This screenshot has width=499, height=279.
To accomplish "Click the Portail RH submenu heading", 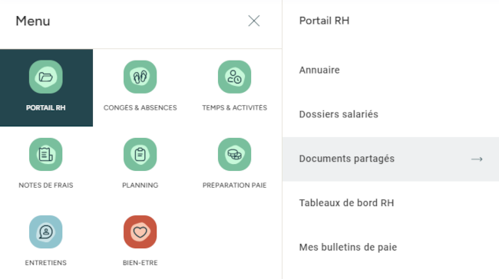I will (324, 21).
